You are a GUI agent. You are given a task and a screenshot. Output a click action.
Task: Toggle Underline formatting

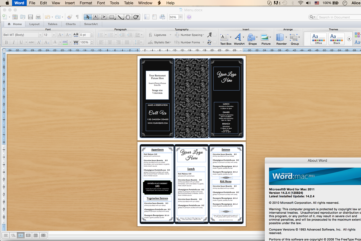pos(21,42)
